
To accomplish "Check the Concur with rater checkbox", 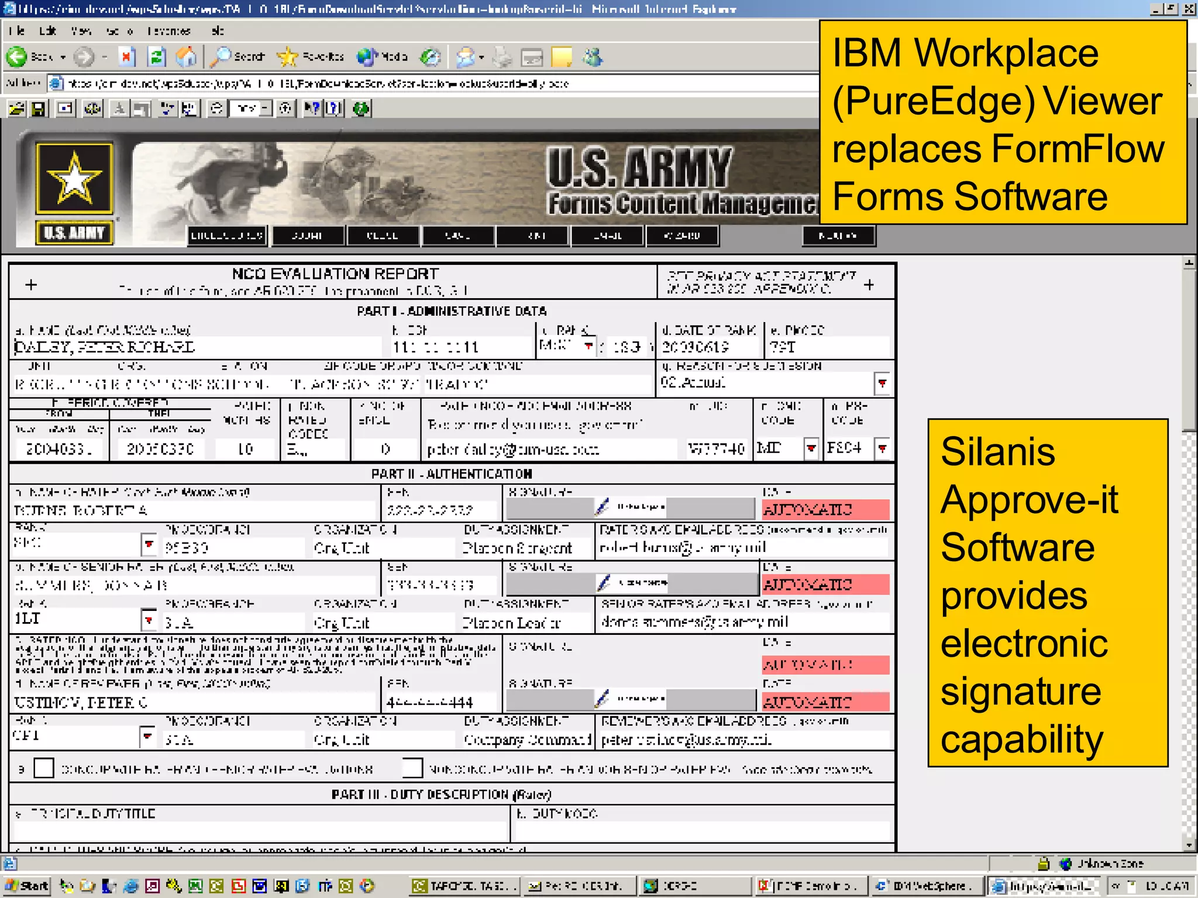I will coord(44,768).
